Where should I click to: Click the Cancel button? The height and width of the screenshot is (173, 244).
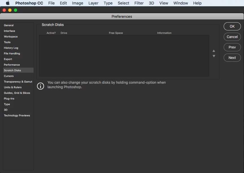pyautogui.click(x=232, y=37)
